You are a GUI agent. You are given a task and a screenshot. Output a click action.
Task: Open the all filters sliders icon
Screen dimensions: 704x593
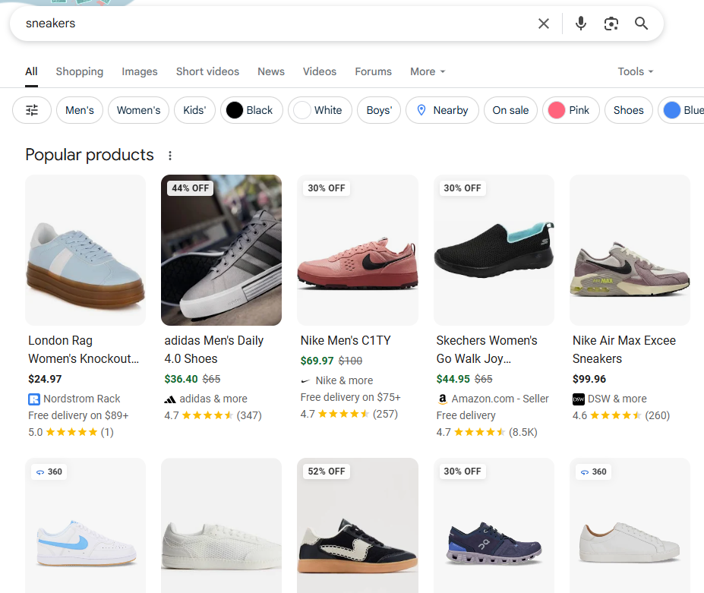pos(32,110)
